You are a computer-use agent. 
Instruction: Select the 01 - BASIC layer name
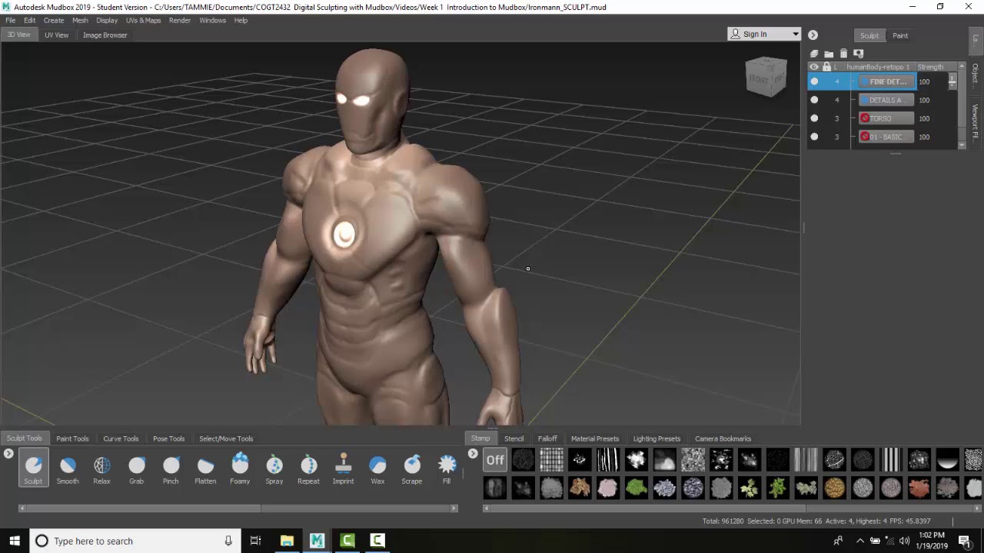click(886, 137)
